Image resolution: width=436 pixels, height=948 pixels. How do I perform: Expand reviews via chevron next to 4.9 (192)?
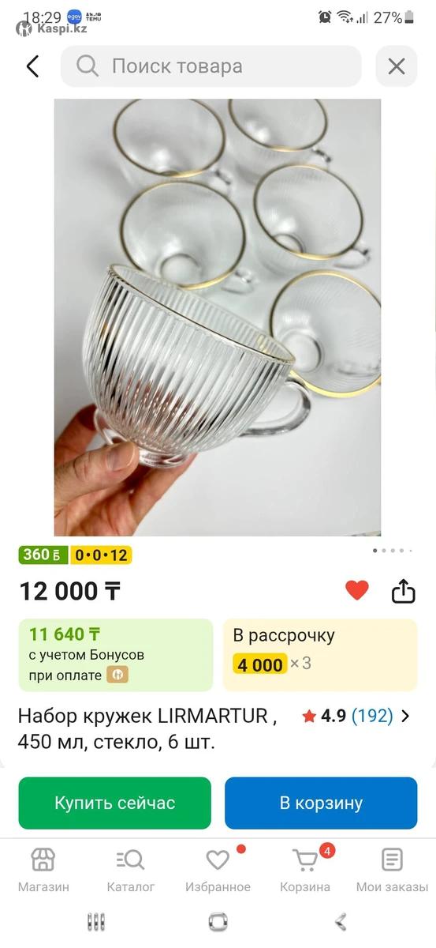pyautogui.click(x=405, y=717)
